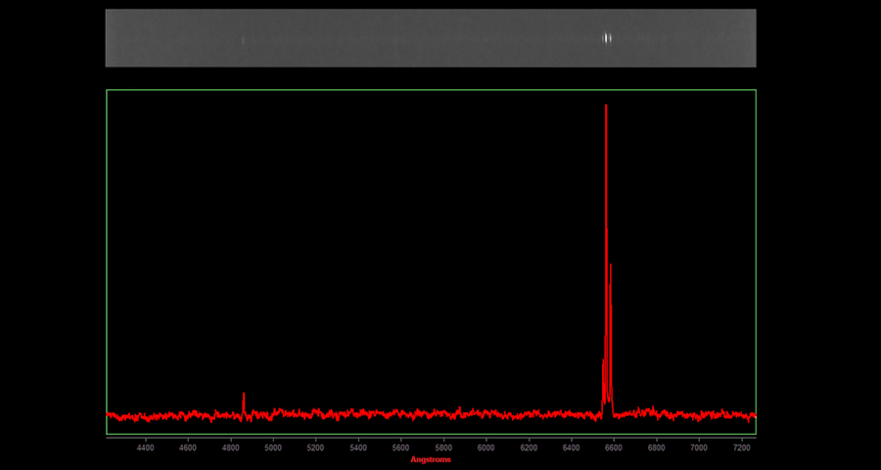This screenshot has height=470, width=881.
Task: Select the 6400 wavelength label
Action: pos(571,447)
